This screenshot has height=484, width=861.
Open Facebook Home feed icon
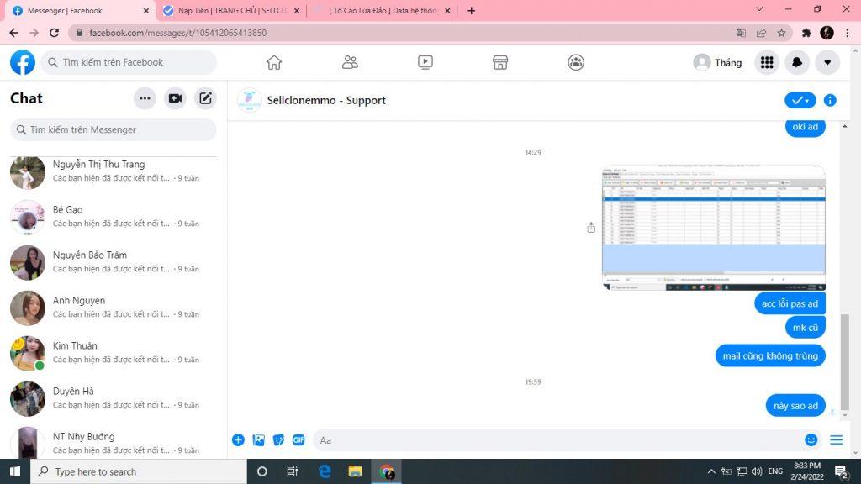coord(273,62)
